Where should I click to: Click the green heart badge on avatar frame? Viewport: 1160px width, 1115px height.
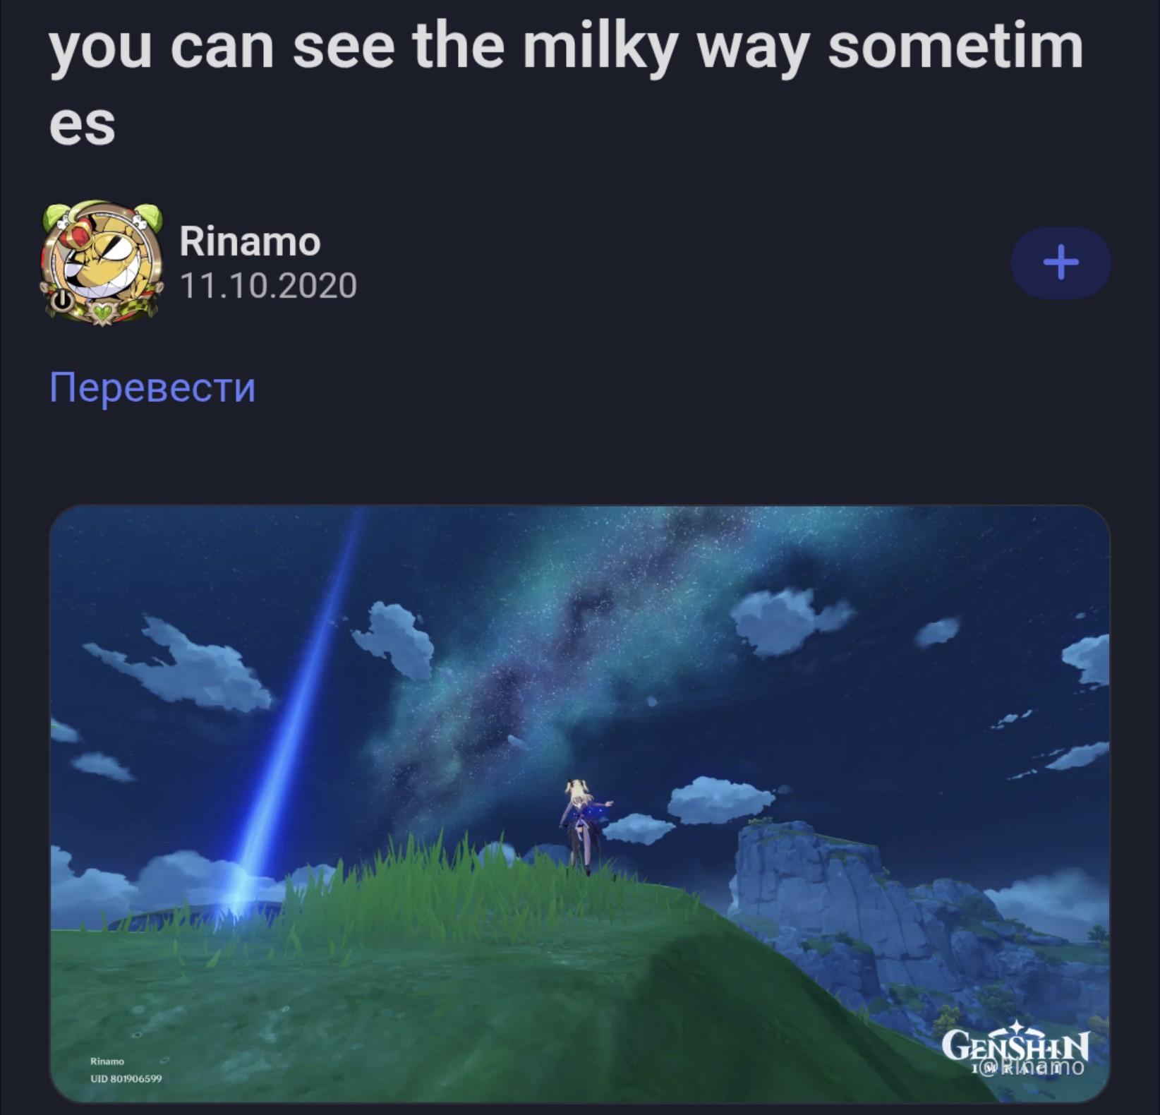tap(103, 311)
